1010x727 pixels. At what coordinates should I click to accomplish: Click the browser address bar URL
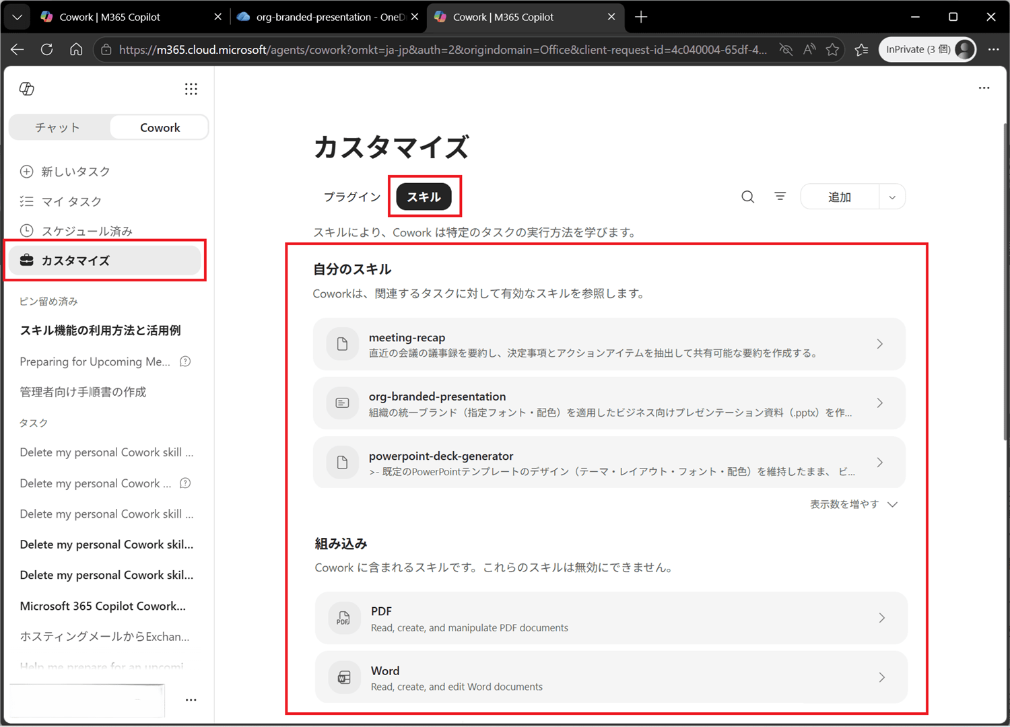point(442,49)
